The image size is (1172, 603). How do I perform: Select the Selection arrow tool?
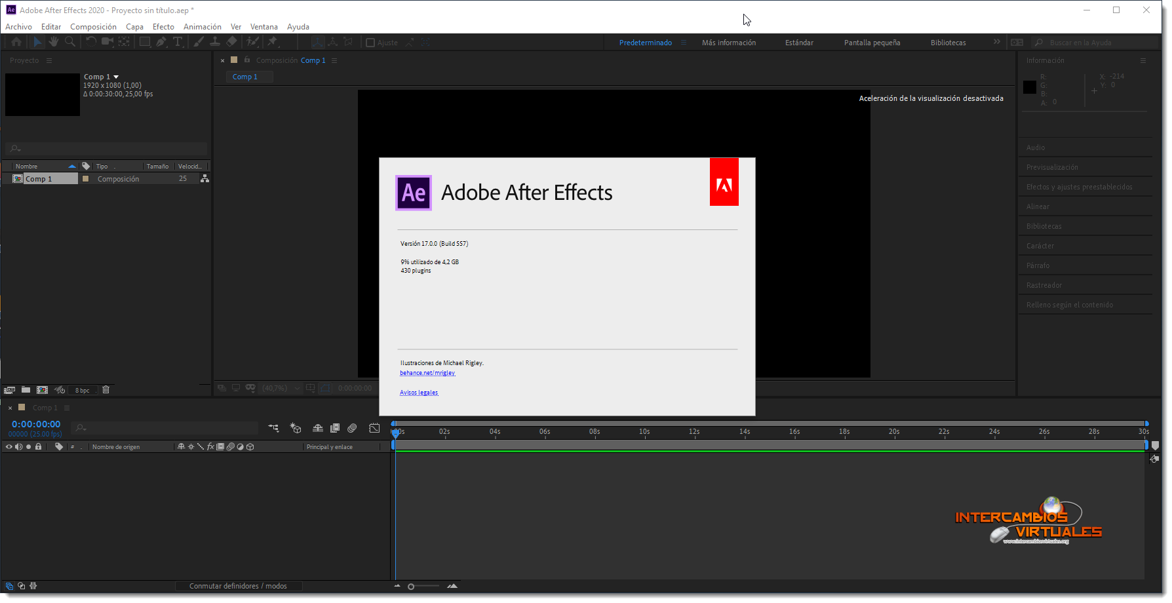[x=37, y=42]
